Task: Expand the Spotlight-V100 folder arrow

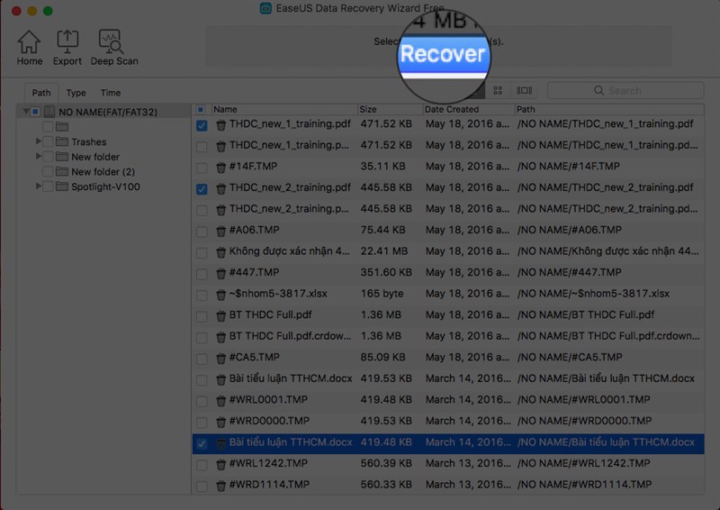Action: tap(39, 187)
